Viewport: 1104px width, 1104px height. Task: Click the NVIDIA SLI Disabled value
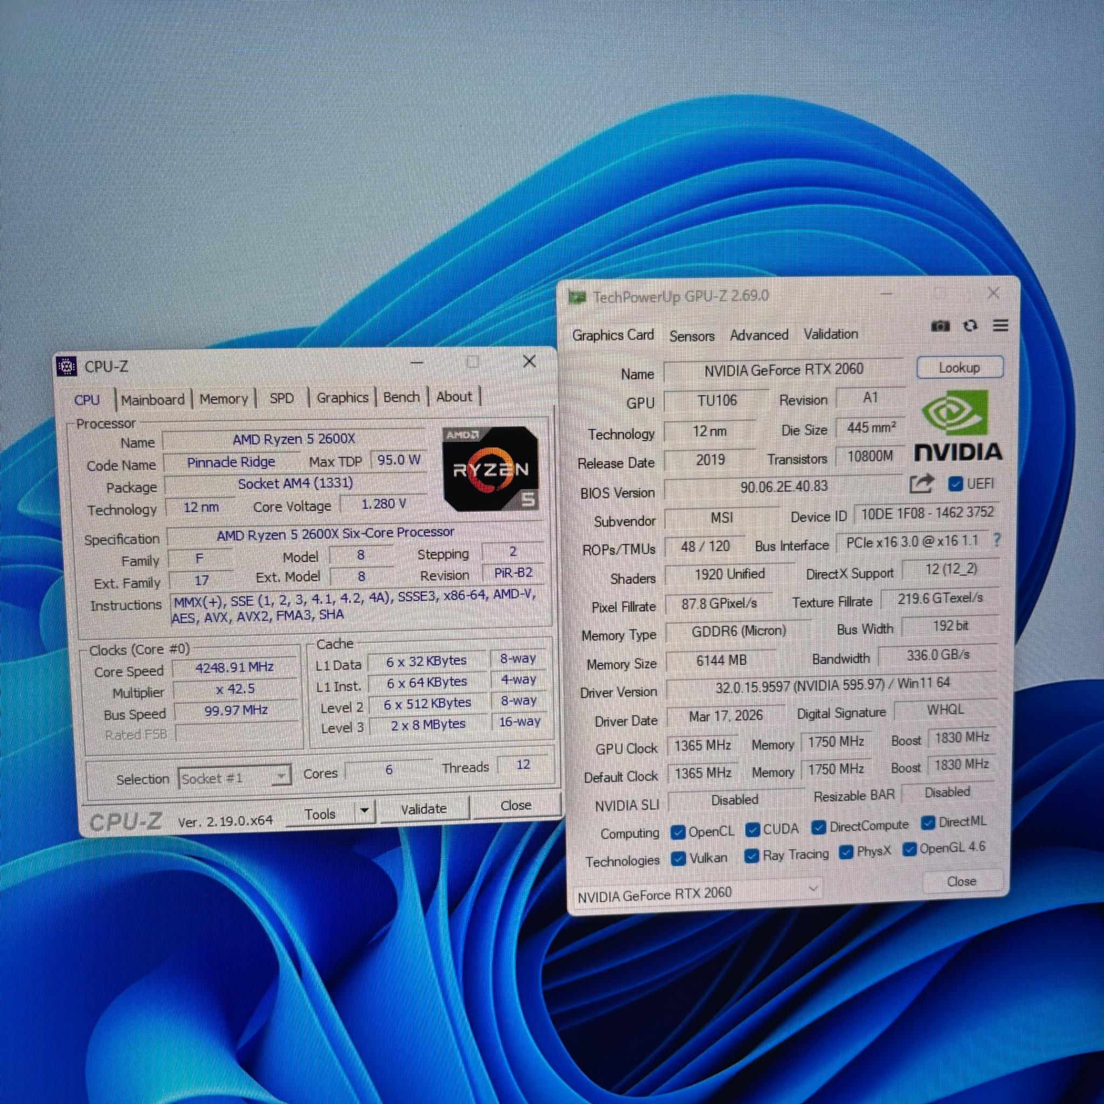(735, 800)
